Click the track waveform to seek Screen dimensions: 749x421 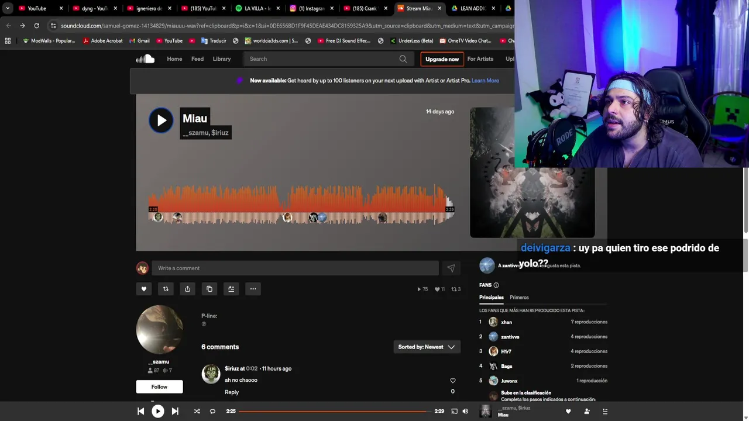pyautogui.click(x=301, y=205)
